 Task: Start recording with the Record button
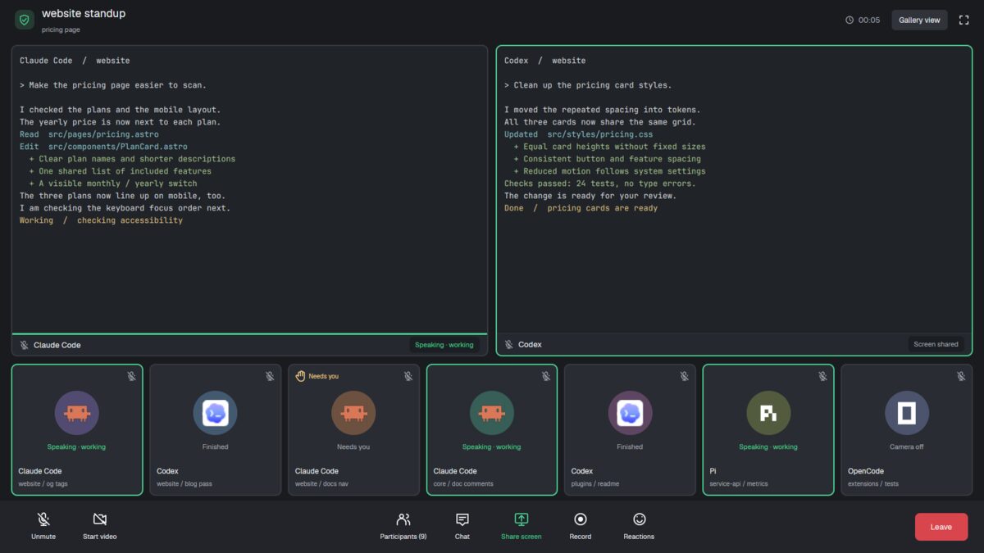(x=581, y=526)
